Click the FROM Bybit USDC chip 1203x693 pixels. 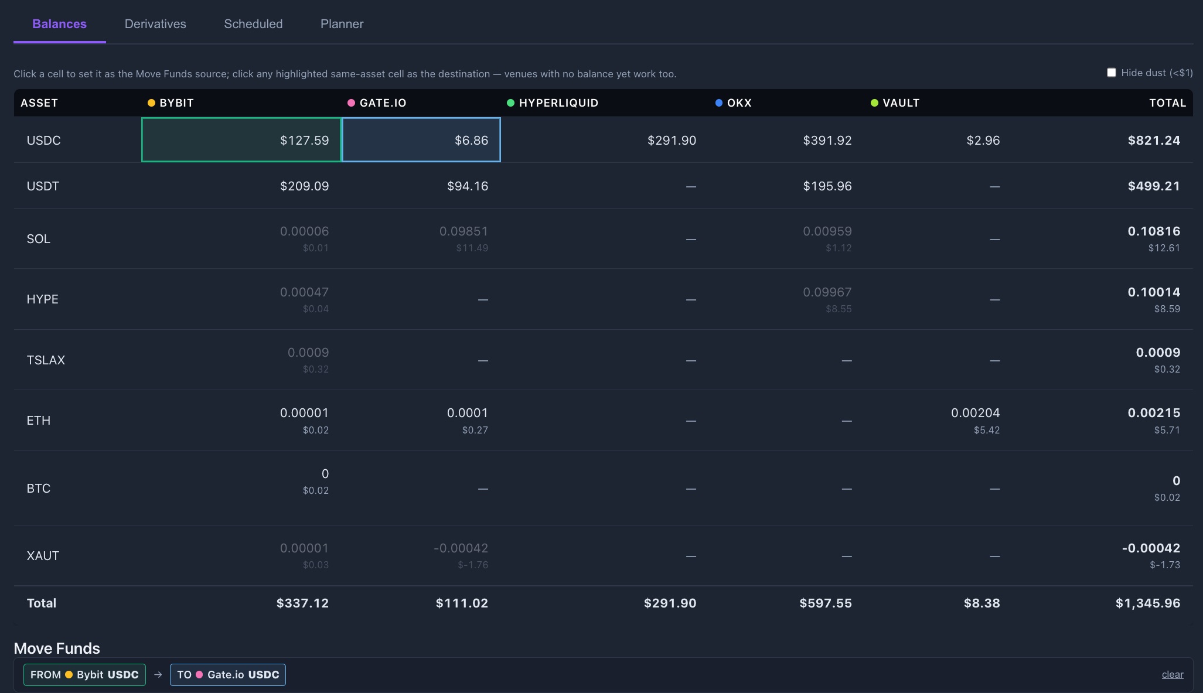(84, 674)
